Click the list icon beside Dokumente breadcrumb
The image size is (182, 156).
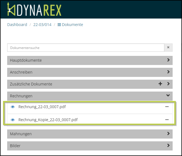coord(59,25)
